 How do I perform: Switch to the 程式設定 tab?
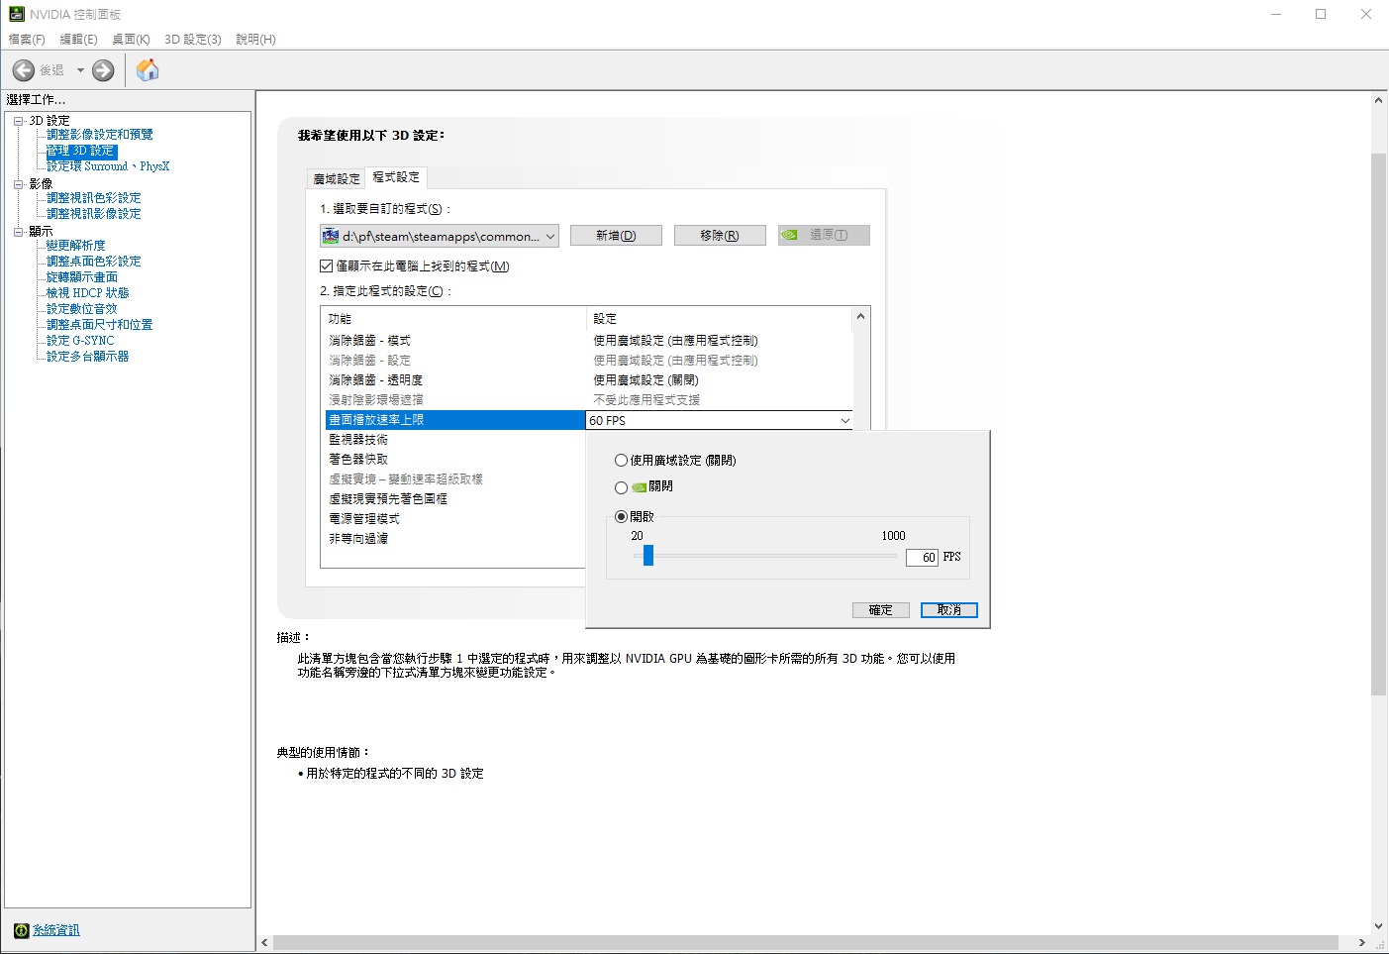(396, 177)
